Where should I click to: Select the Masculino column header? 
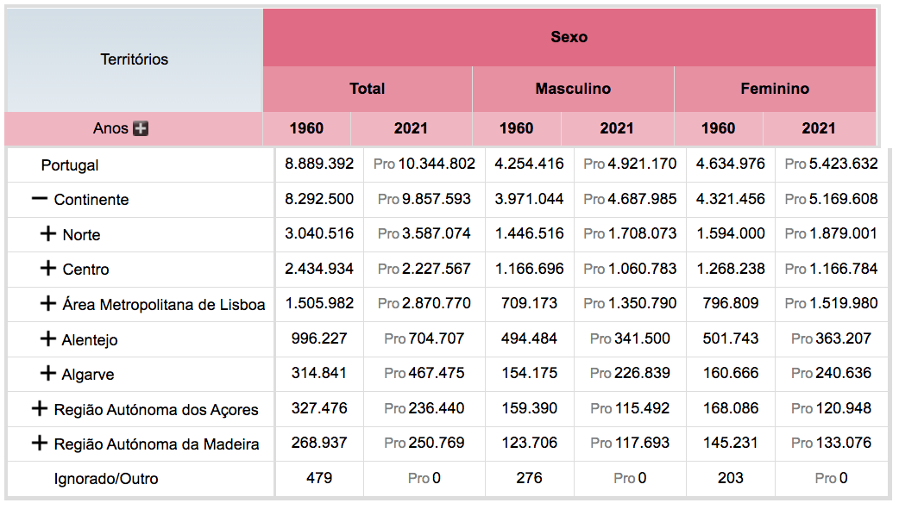[x=573, y=89]
